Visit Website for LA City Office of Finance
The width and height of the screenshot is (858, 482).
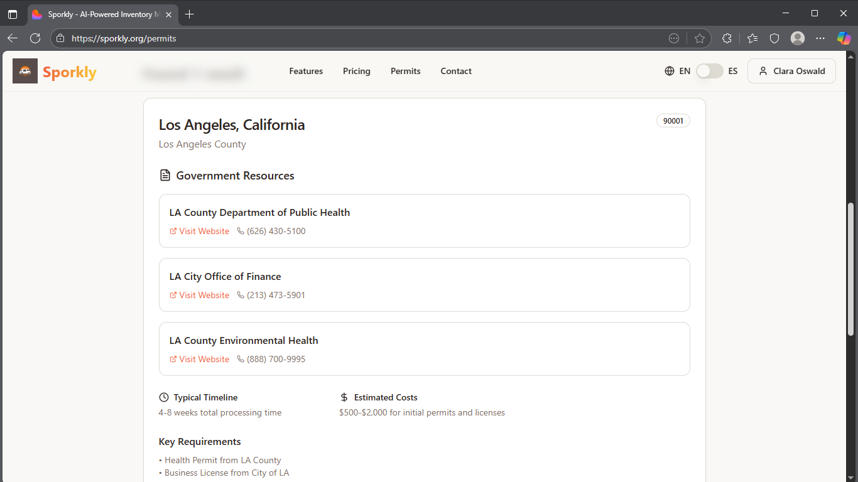click(x=200, y=295)
